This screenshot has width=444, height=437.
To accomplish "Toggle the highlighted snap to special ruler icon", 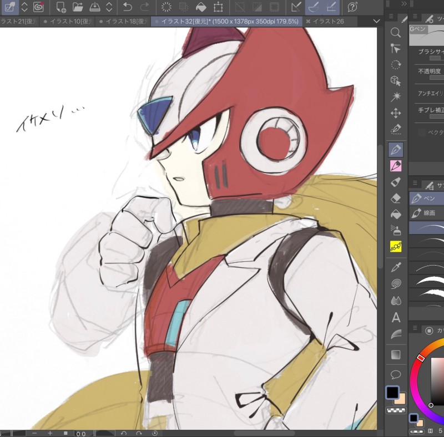I will [314, 7].
